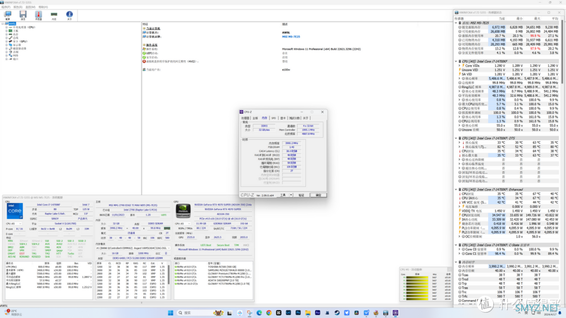
Task: Open Lightroom Classic from the taskbar
Action: point(288,313)
